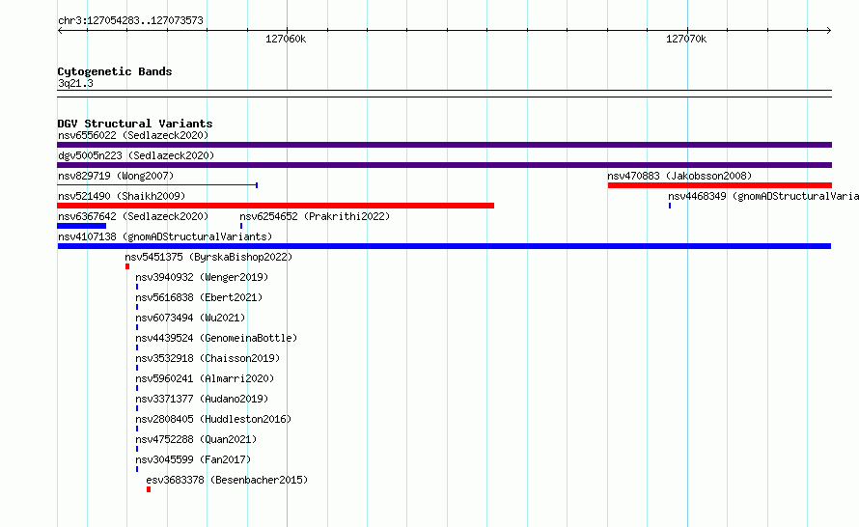Viewport: 859px width, 527px height.
Task: Click the nsv5960241 (Almarri2020) label
Action: pyautogui.click(x=205, y=378)
